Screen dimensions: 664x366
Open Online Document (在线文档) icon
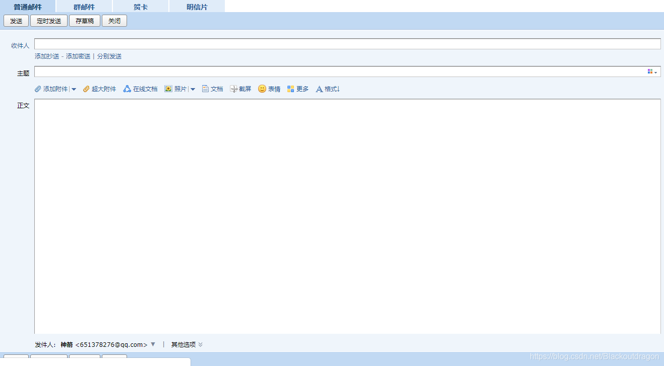127,89
